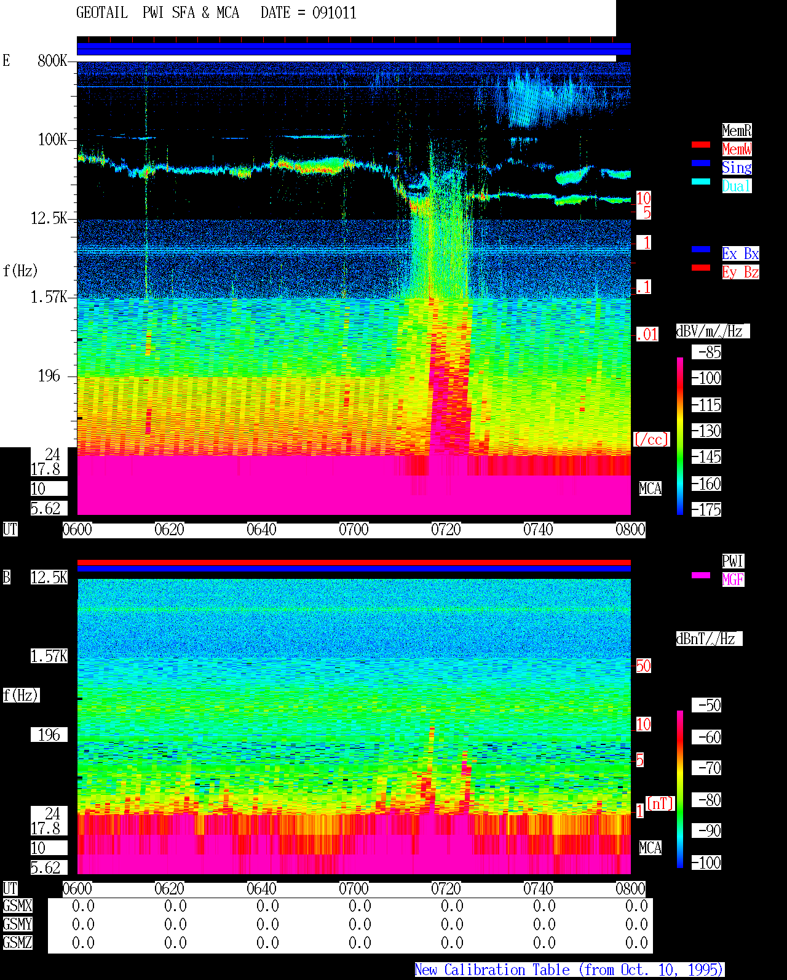Click the 0640 tick on lower time axis
787x980 pixels.
[261, 889]
